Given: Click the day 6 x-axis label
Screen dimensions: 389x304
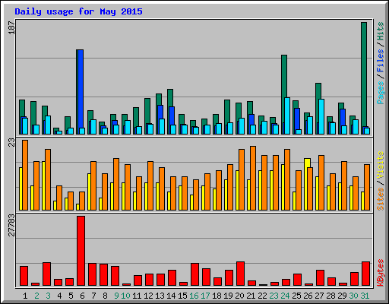Looking at the screenshot, I should 82,296.
